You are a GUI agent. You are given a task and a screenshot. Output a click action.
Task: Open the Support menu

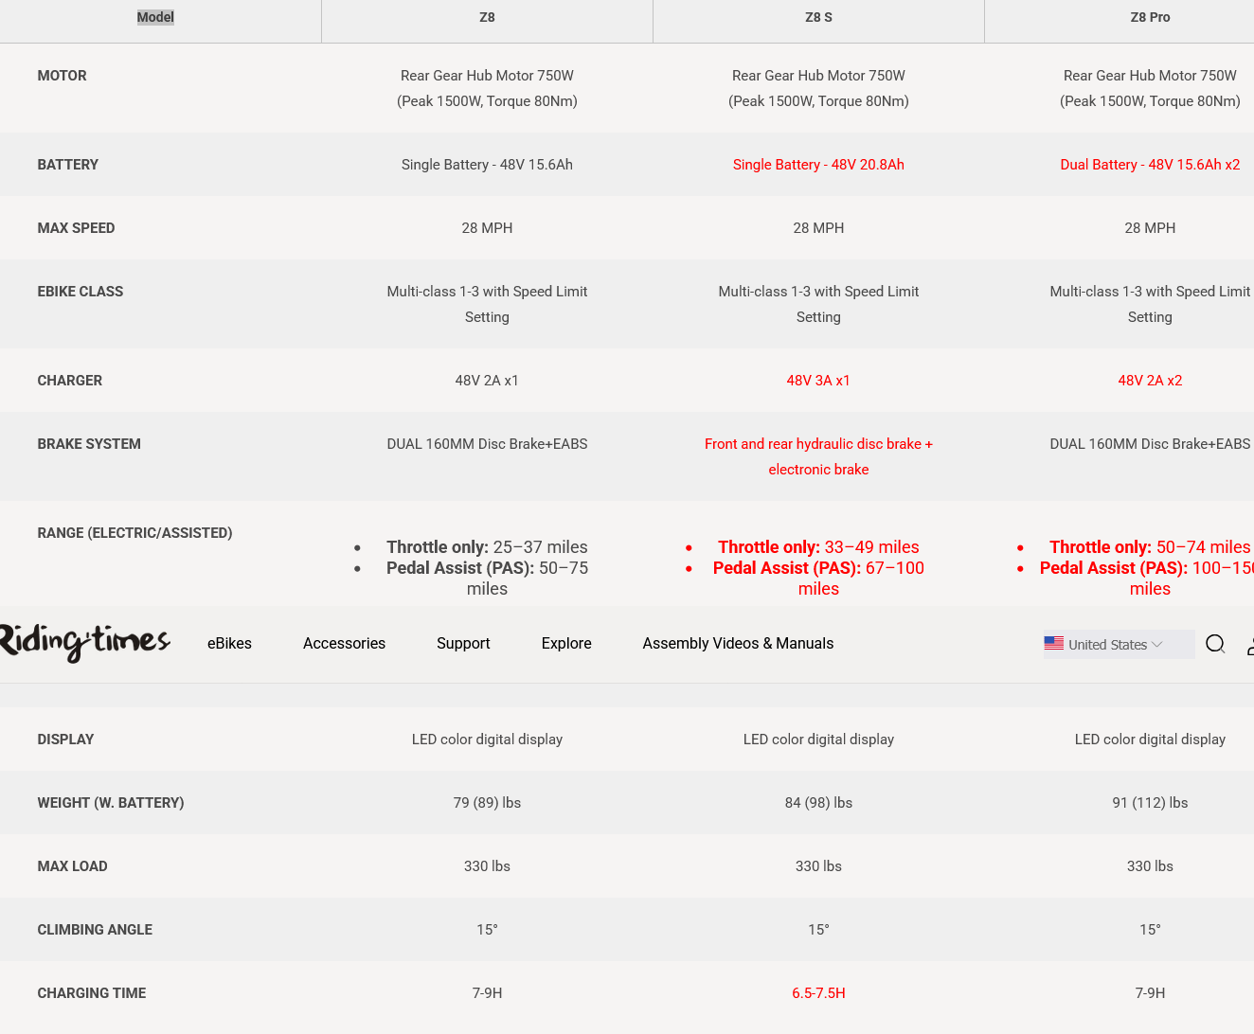click(463, 644)
